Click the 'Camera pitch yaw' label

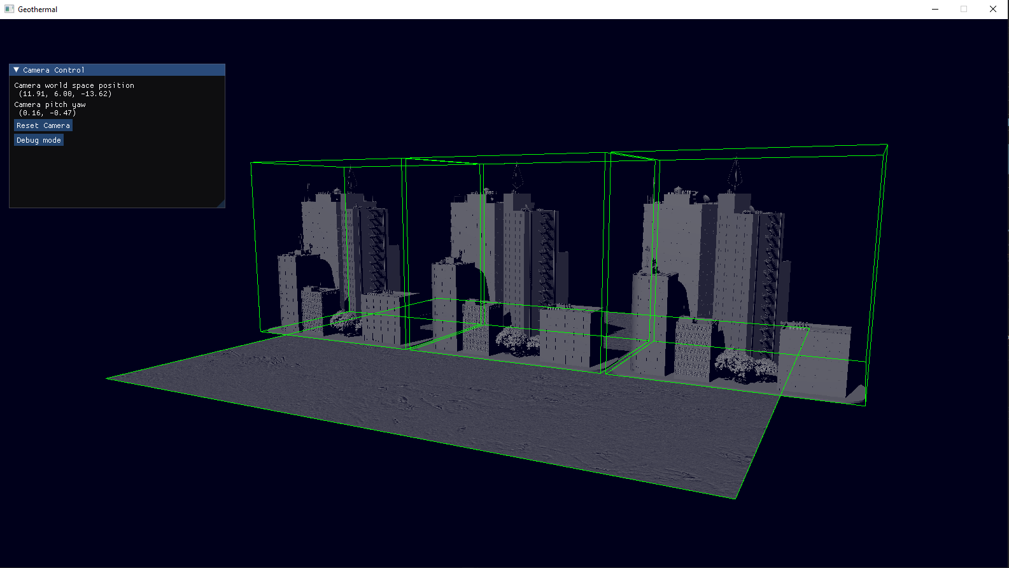tap(50, 104)
